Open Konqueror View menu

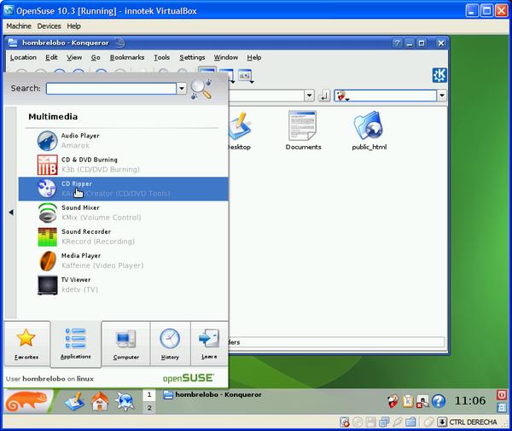[x=74, y=57]
